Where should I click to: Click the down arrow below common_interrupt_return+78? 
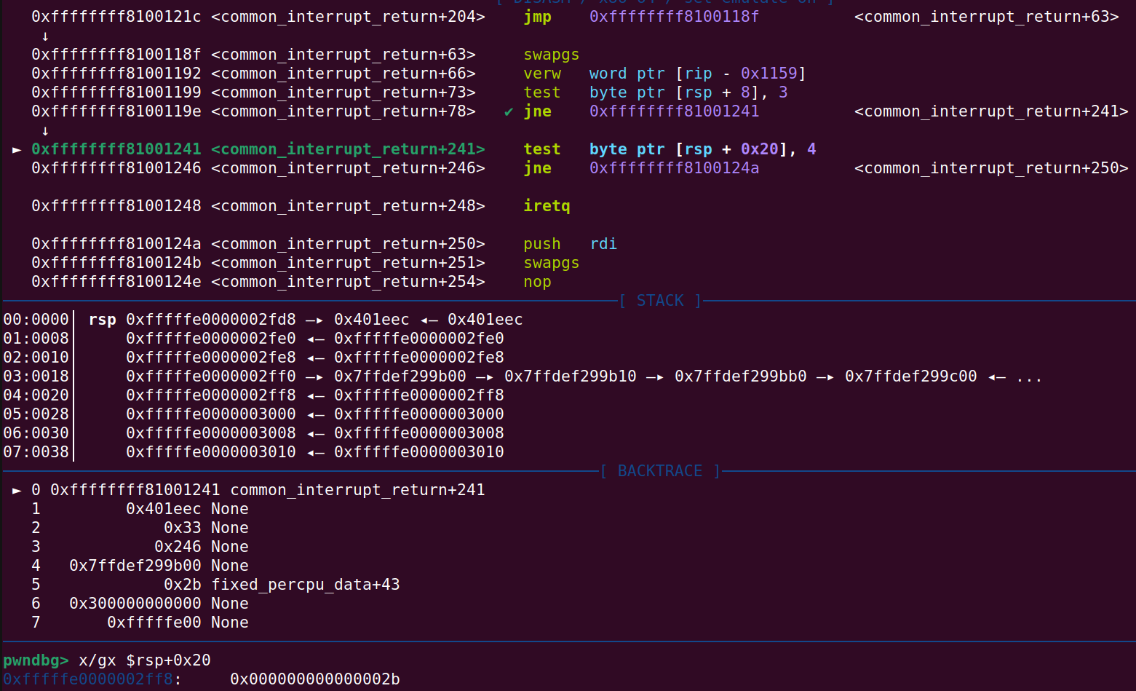(45, 130)
